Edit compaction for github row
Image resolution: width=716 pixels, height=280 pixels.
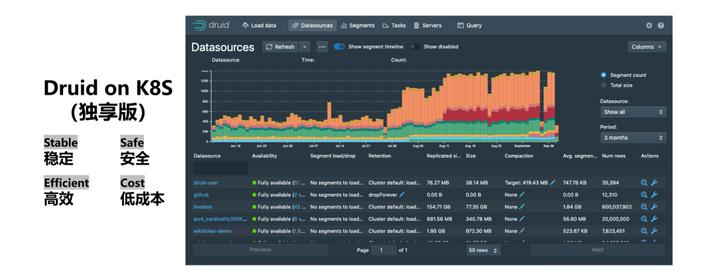522,195
